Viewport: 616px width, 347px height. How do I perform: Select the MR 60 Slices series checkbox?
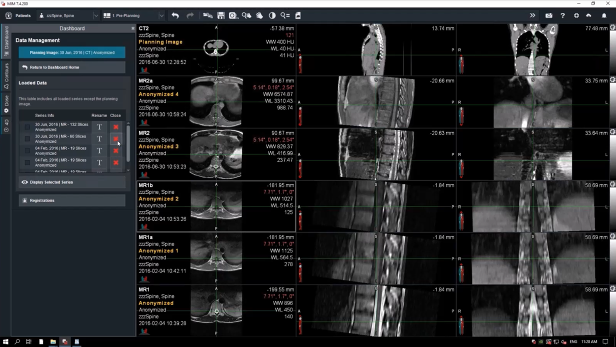27,139
